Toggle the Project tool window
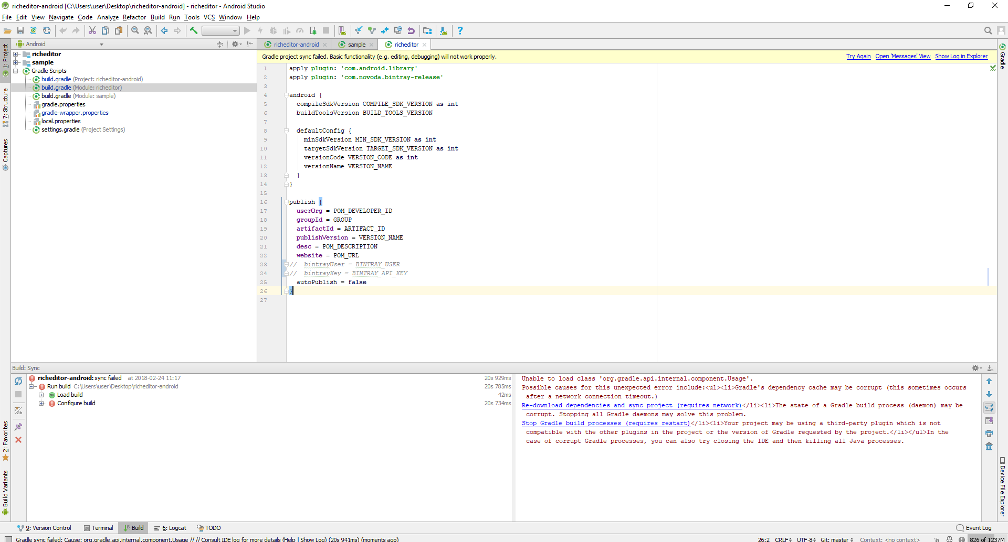The width and height of the screenshot is (1008, 542). (5, 60)
